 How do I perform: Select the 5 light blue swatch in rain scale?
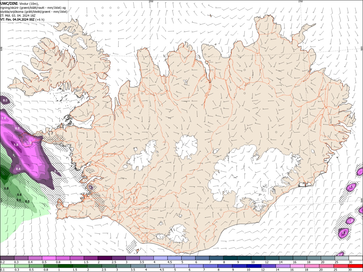[x=181, y=266]
